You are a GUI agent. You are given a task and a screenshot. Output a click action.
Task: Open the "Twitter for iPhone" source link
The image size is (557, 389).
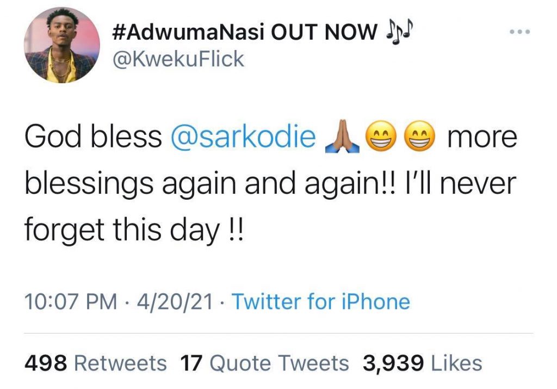pos(321,301)
